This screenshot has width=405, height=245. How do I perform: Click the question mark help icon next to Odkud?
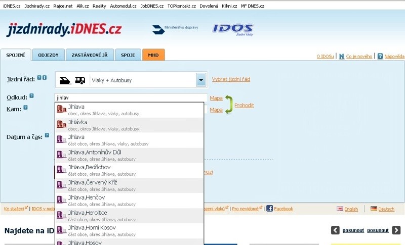(x=31, y=95)
